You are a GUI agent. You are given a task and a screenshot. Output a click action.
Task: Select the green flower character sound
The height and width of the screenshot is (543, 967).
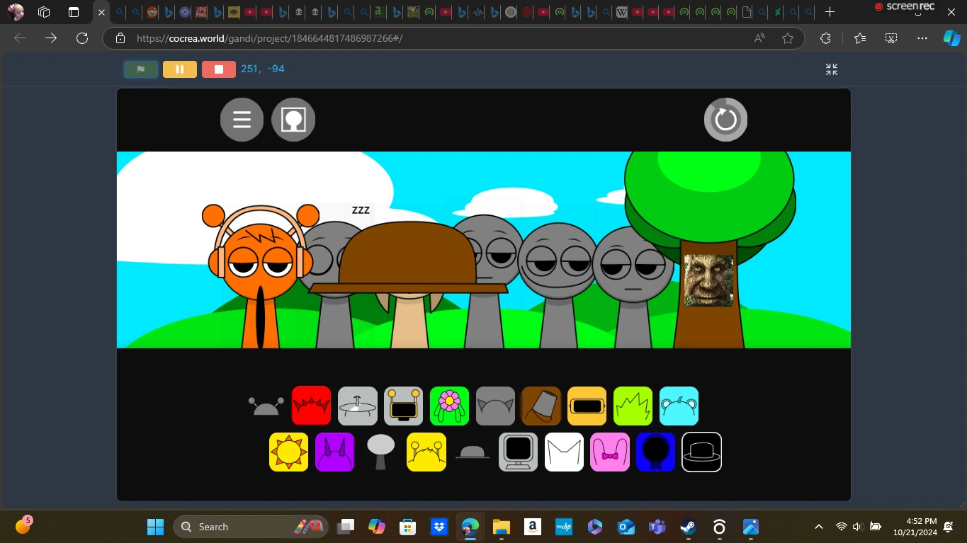[x=449, y=406]
